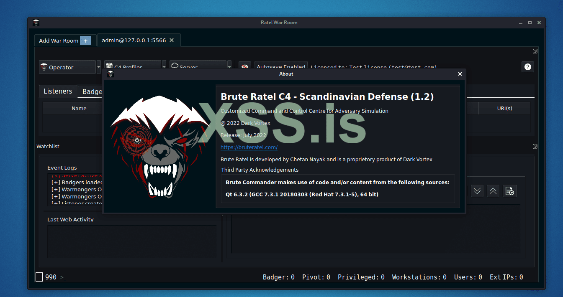Click the URI(s) column header
Screen dimensions: 563x297
coord(504,108)
